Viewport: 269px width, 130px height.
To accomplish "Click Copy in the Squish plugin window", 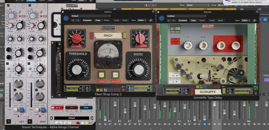I will tap(193, 20).
